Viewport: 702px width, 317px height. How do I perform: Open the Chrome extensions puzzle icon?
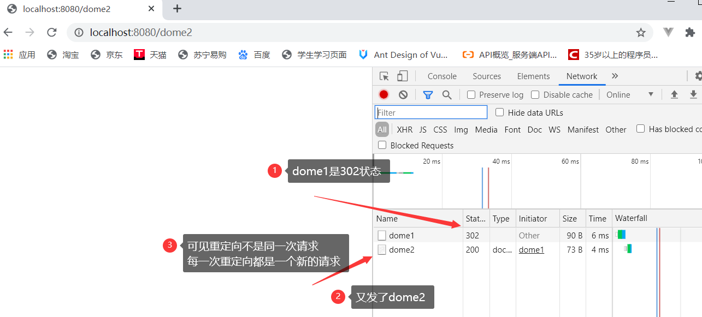point(690,33)
